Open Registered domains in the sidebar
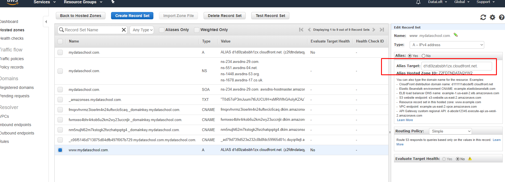 click(x=17, y=88)
